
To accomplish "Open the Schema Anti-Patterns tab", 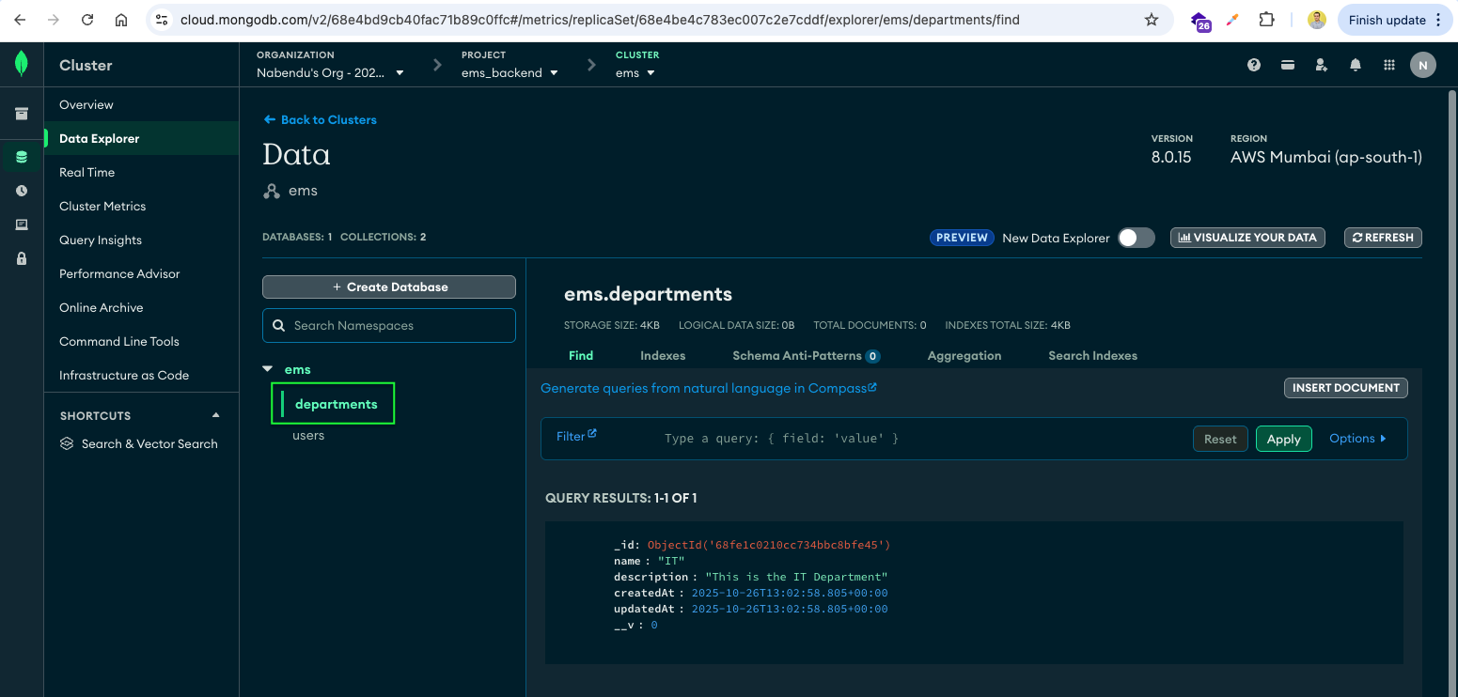I will (x=806, y=356).
